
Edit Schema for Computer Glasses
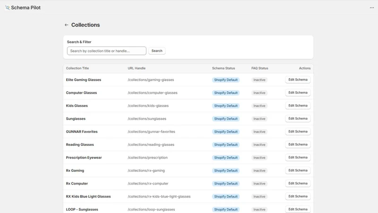coord(298,93)
